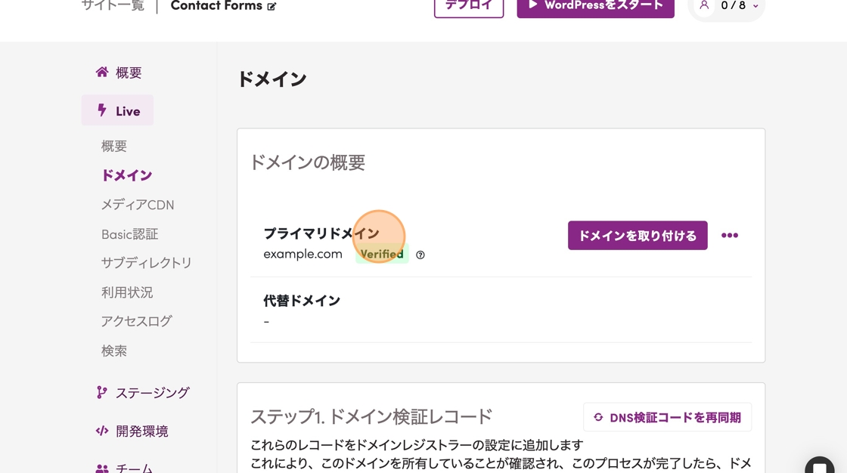This screenshot has width=847, height=473.
Task: Open the サイト一覧 link
Action: [113, 7]
